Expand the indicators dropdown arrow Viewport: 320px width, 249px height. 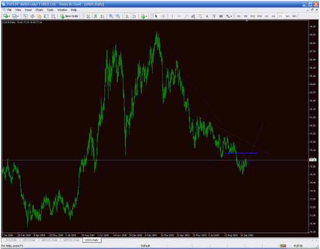[146, 16]
